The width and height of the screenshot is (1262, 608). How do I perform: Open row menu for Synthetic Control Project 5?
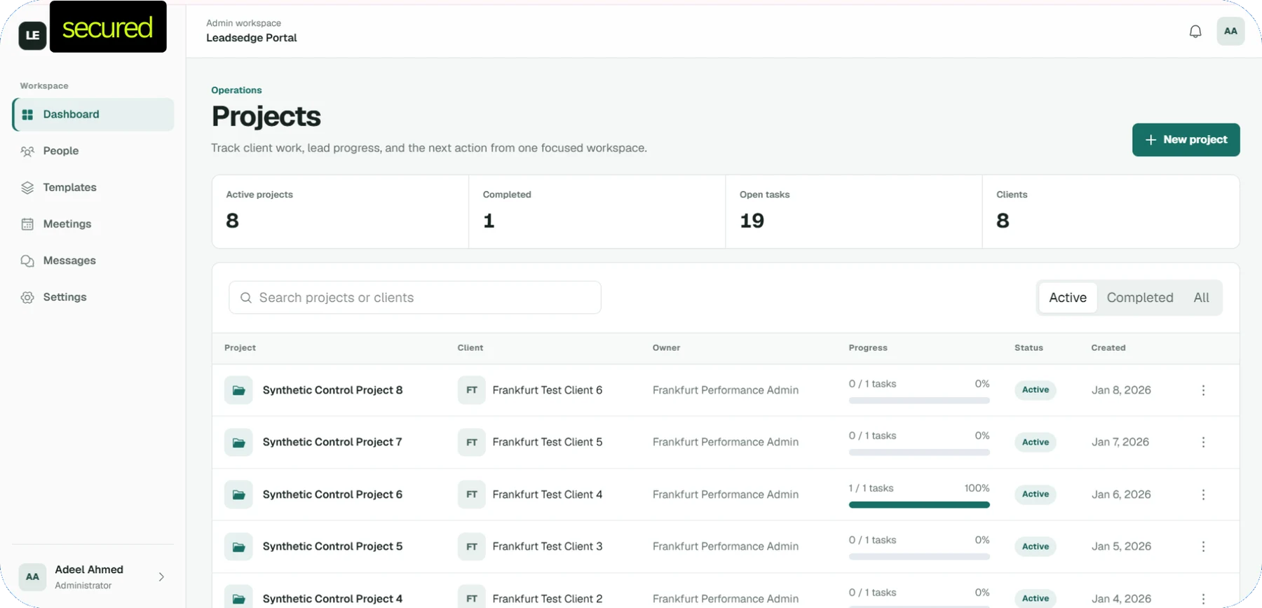pyautogui.click(x=1203, y=546)
